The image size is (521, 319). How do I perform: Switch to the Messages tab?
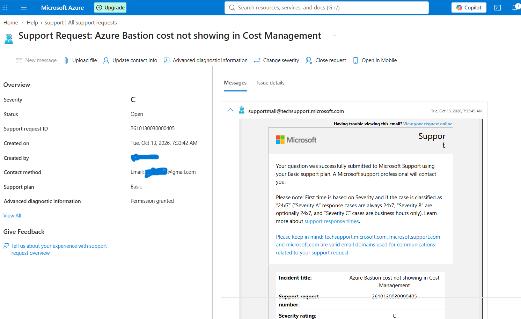[x=235, y=83]
